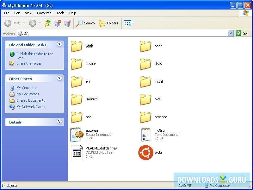
Task: Collapse the Other Places panel
Action: 59,78
